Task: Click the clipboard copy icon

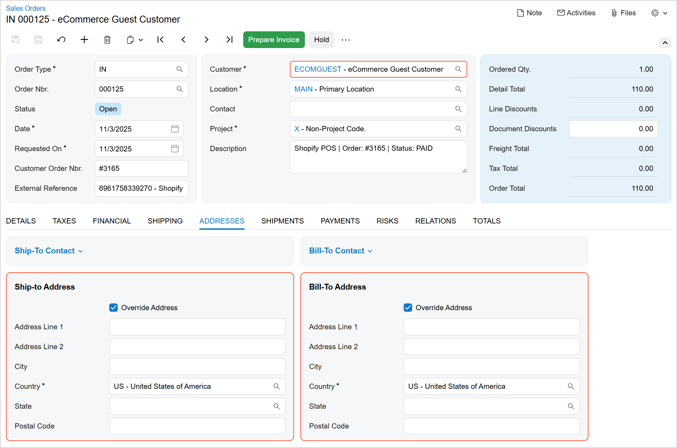Action: (130, 40)
